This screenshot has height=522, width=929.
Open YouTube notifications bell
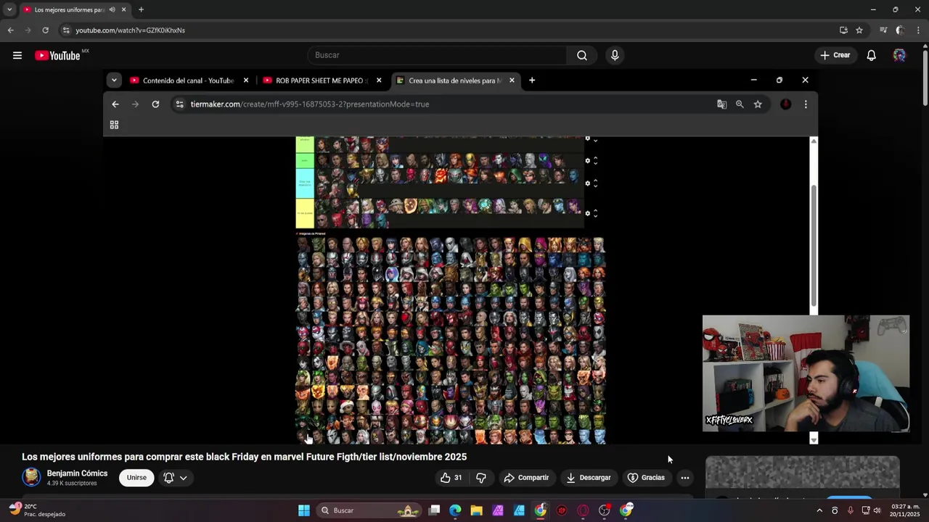coord(871,55)
